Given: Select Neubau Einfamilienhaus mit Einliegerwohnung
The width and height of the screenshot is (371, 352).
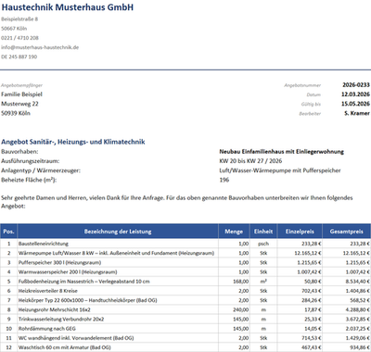Looking at the screenshot, I should [x=282, y=152].
